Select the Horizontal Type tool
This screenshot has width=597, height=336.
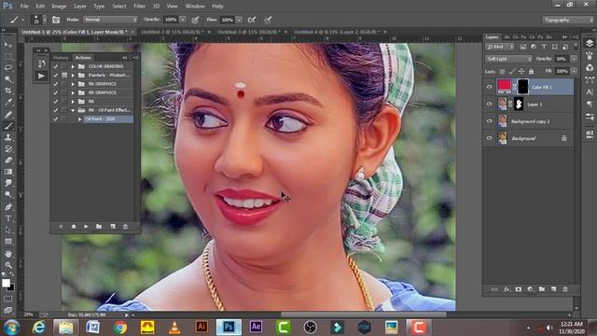click(8, 218)
